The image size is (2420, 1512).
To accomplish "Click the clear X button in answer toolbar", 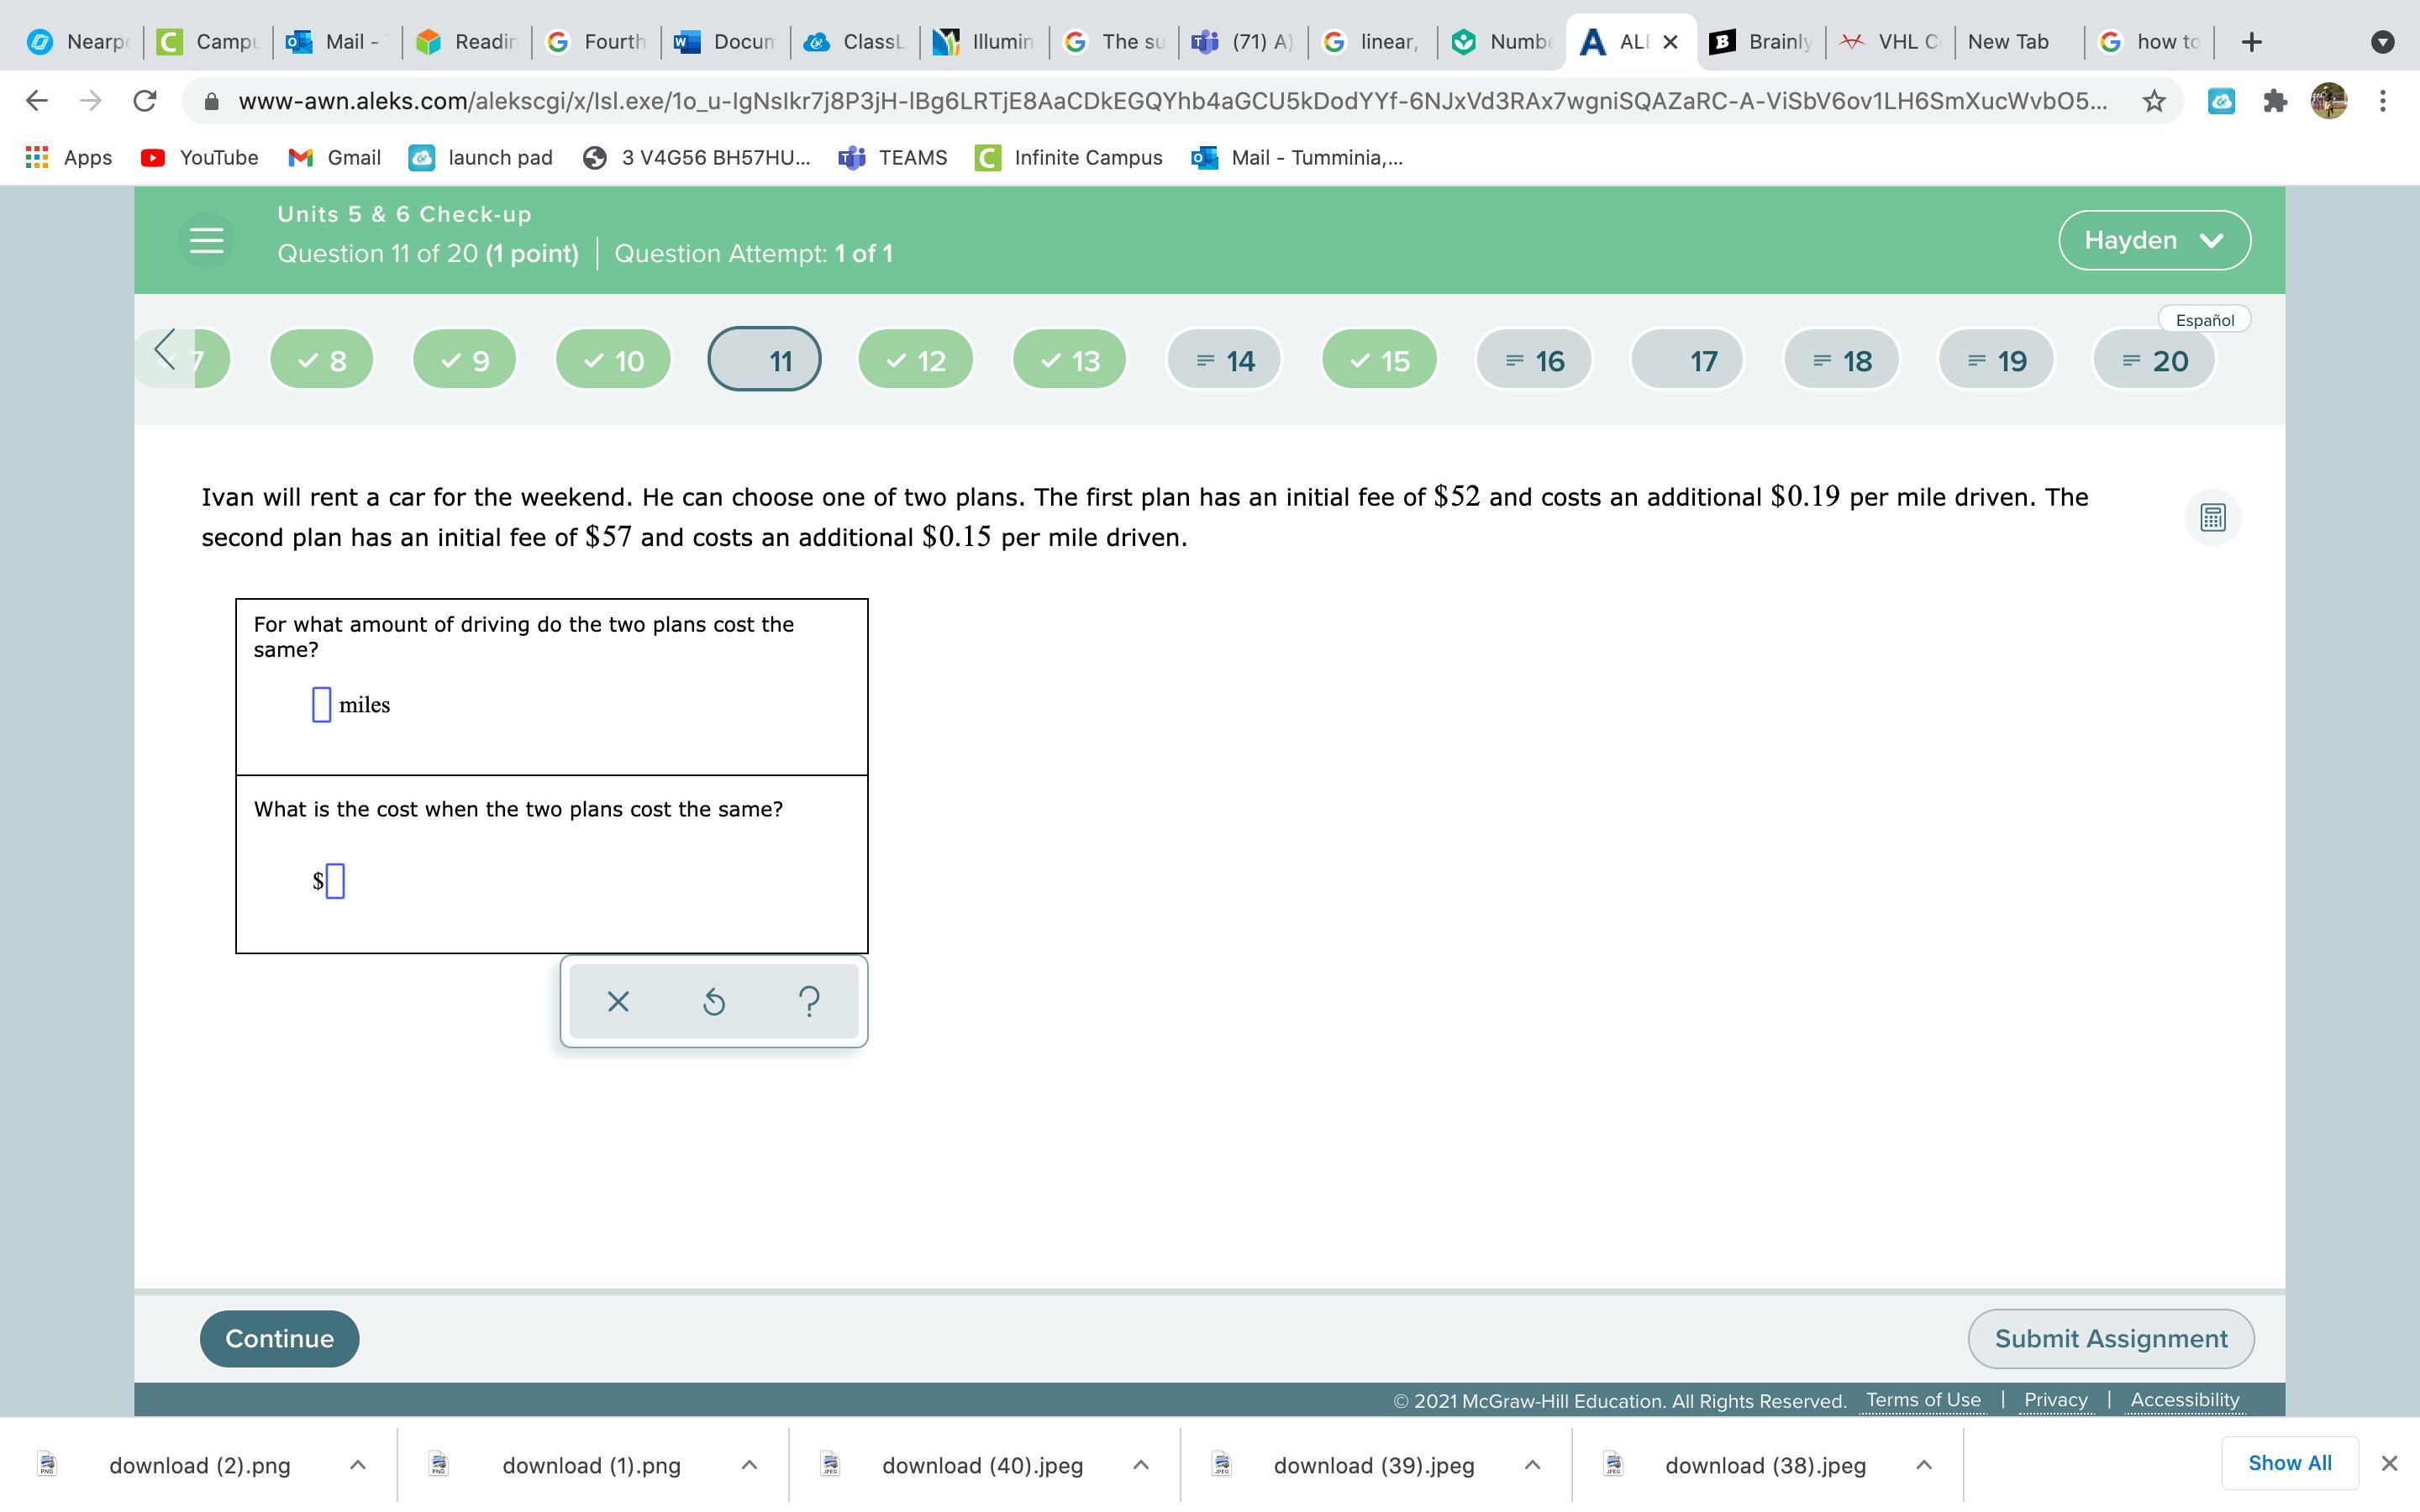I will click(618, 1001).
